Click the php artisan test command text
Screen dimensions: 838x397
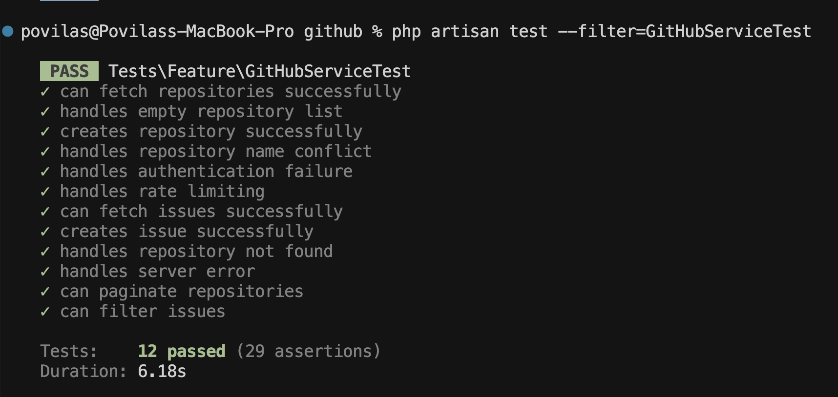pos(470,31)
